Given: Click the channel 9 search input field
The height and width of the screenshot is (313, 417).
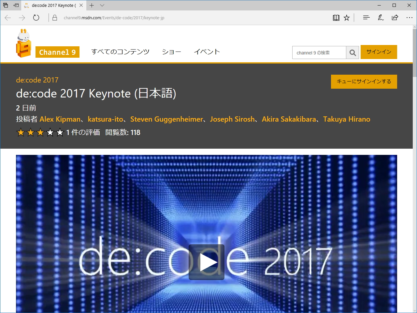Looking at the screenshot, I should click(318, 52).
